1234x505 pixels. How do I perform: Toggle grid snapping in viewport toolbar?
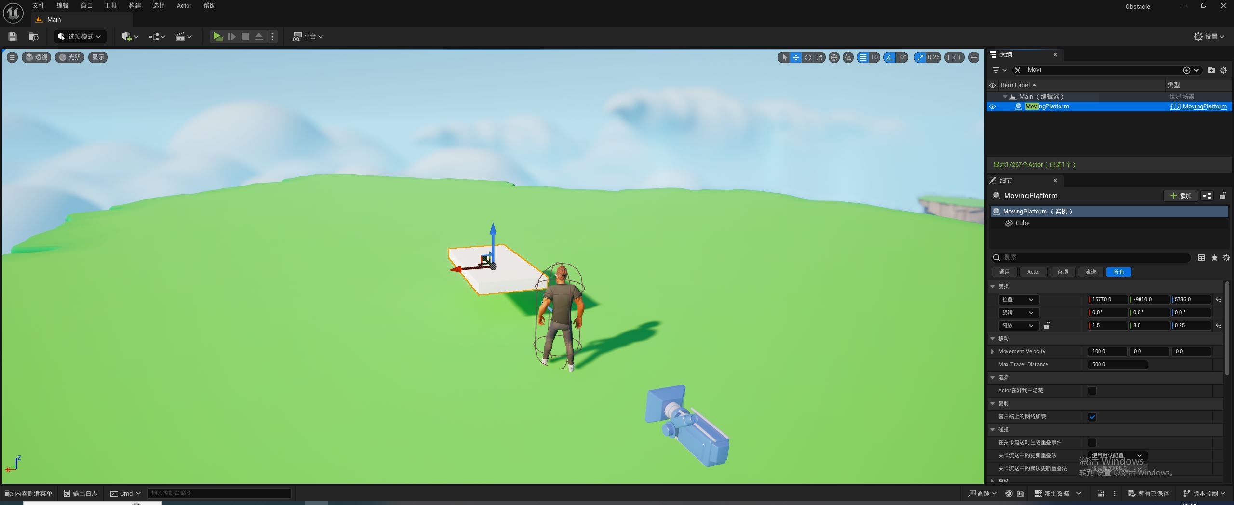pos(863,57)
